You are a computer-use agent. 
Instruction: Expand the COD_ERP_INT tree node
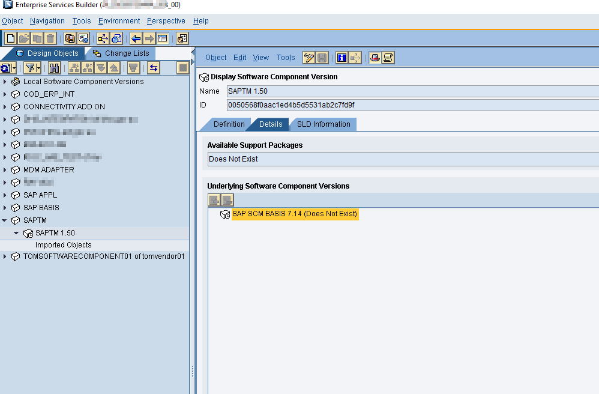click(5, 94)
